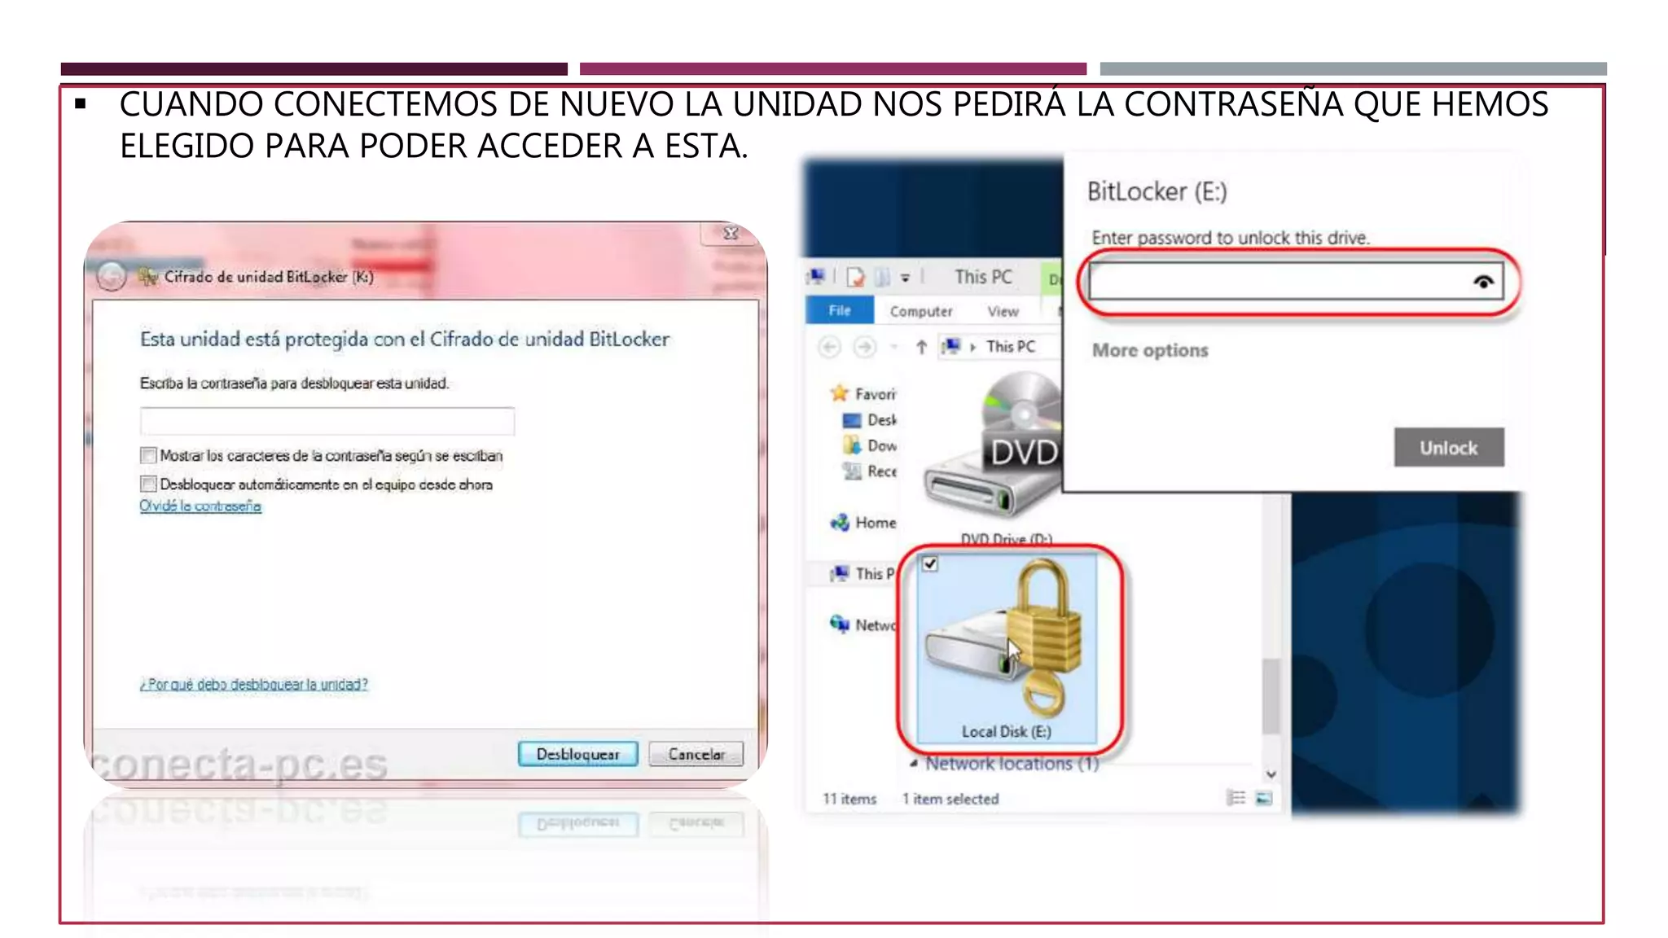This screenshot has height=938, width=1668.
Task: Switch to details view icon in status bar
Action: [1236, 798]
